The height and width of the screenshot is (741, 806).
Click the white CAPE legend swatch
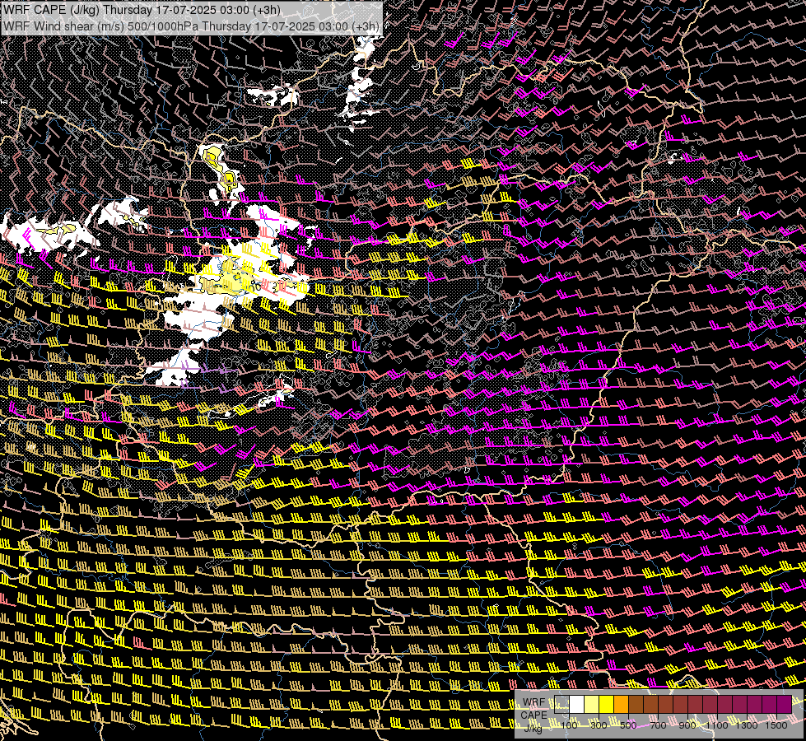(577, 705)
